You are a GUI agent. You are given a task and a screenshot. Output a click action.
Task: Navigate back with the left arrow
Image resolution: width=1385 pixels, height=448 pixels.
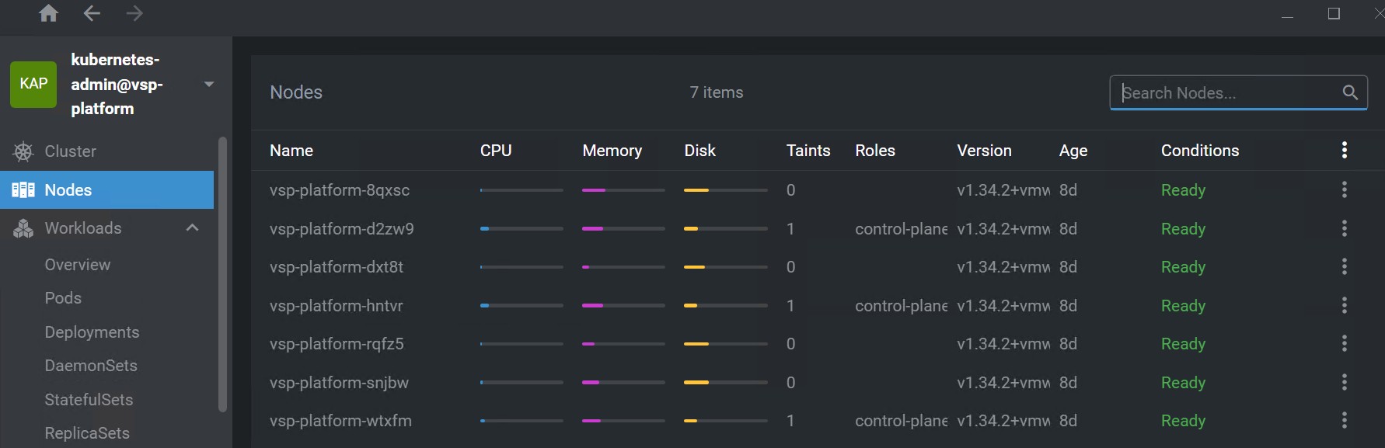(x=92, y=13)
